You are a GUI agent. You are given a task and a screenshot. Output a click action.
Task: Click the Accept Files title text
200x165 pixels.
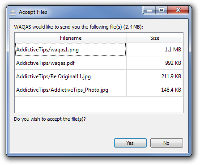(x=33, y=12)
